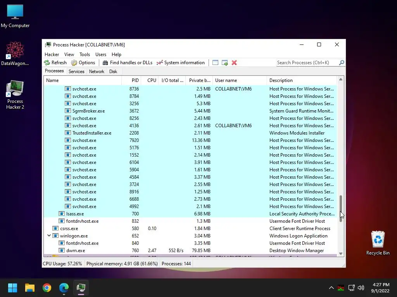This screenshot has width=397, height=297.
Task: Click the scrollbar down arrow
Action: click(341, 254)
